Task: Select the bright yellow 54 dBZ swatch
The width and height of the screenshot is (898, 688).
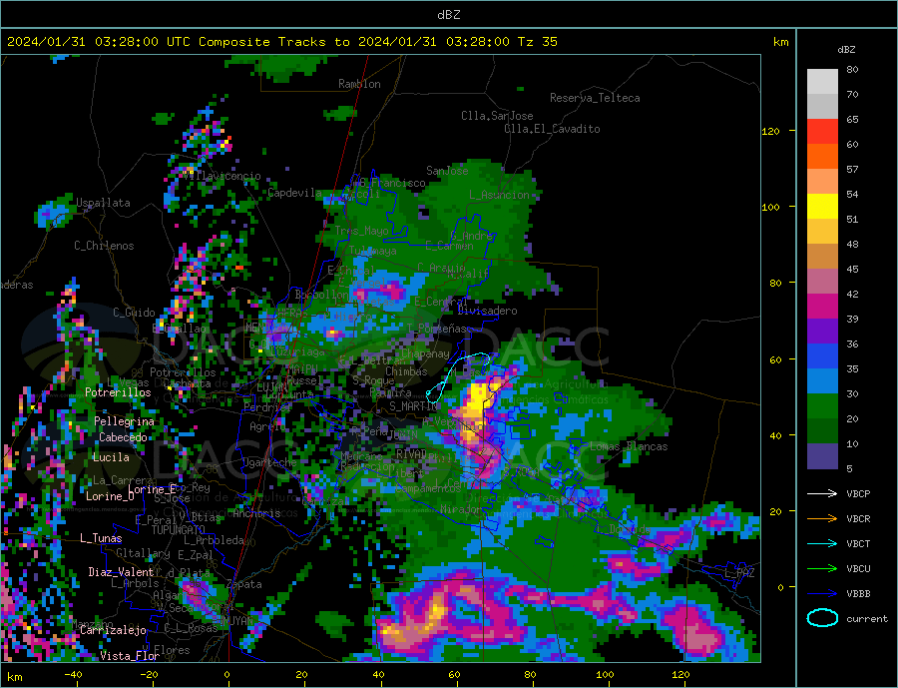Action: [822, 207]
